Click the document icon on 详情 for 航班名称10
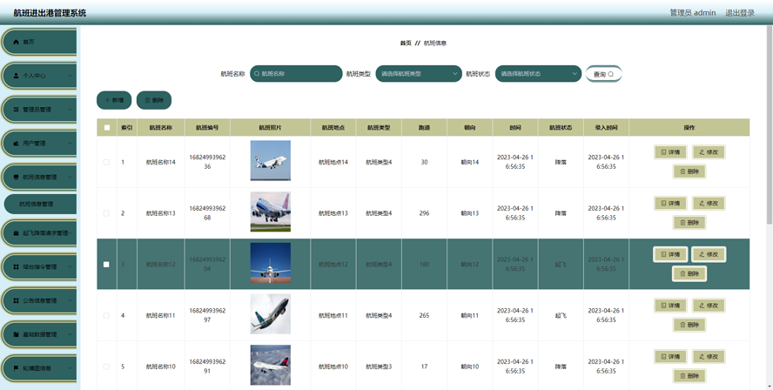Image resolution: width=773 pixels, height=390 pixels. [x=663, y=356]
